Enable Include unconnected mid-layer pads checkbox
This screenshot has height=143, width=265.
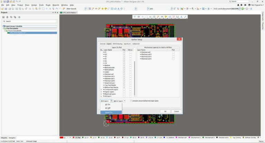click(x=131, y=101)
